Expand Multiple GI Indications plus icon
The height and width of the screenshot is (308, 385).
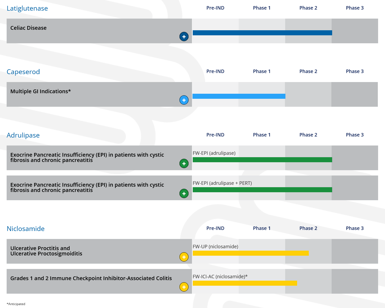(184, 100)
